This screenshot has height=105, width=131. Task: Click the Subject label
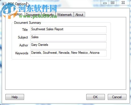(x=23, y=37)
